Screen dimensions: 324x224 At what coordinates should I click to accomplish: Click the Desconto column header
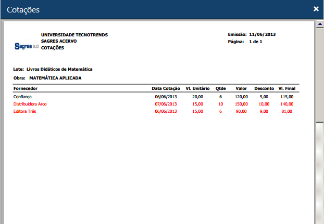pyautogui.click(x=264, y=88)
